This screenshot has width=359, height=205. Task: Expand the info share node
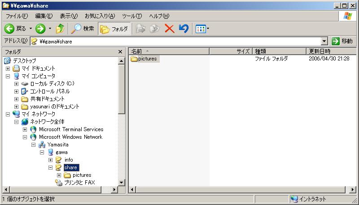pyautogui.click(x=51, y=160)
